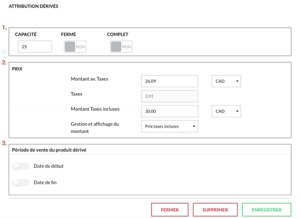The height and width of the screenshot is (218, 300).
Task: Click the PRIX section heading
Action: point(17,69)
